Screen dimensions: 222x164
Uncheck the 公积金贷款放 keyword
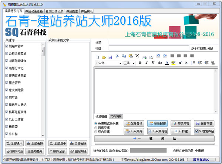[x=7, y=53]
